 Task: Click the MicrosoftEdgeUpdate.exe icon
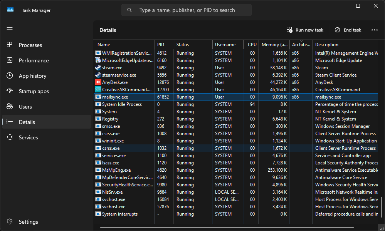tap(98, 60)
